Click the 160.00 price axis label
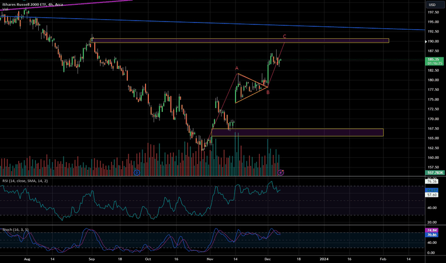The image size is (446, 263). (433, 157)
